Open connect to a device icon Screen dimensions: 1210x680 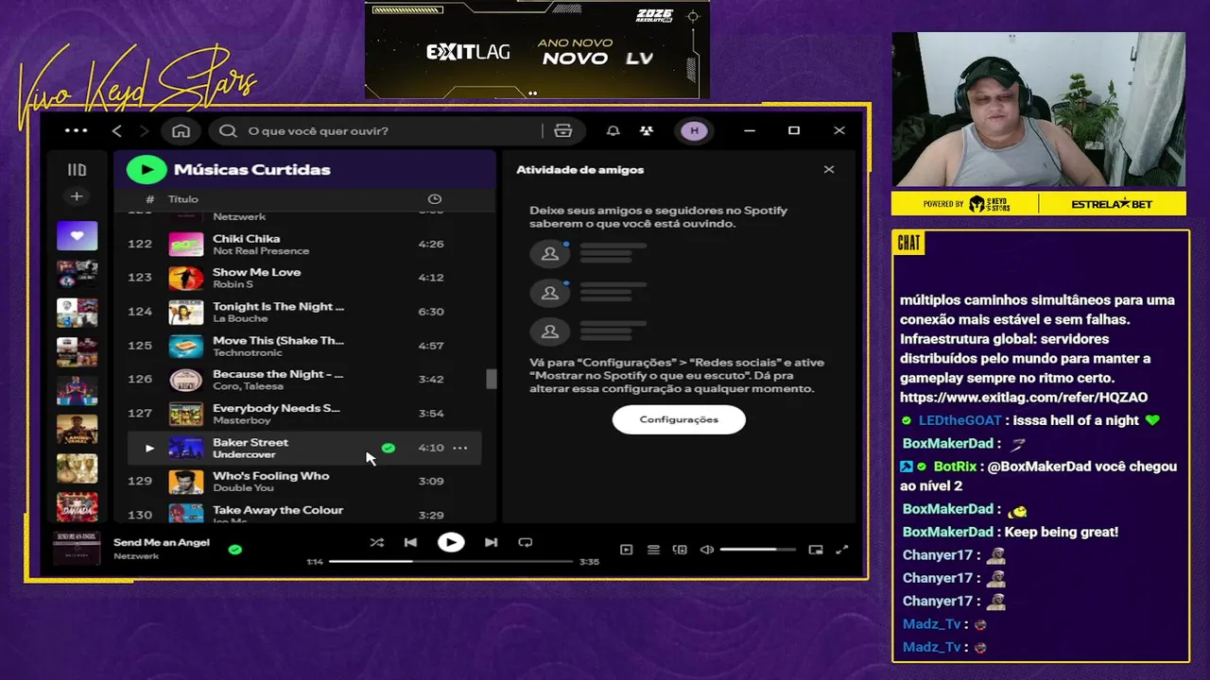pyautogui.click(x=680, y=550)
